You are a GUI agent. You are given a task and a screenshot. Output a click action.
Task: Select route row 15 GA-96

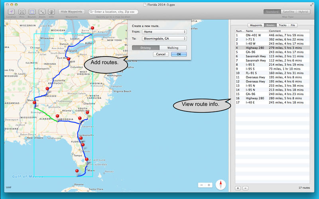click(x=272, y=94)
